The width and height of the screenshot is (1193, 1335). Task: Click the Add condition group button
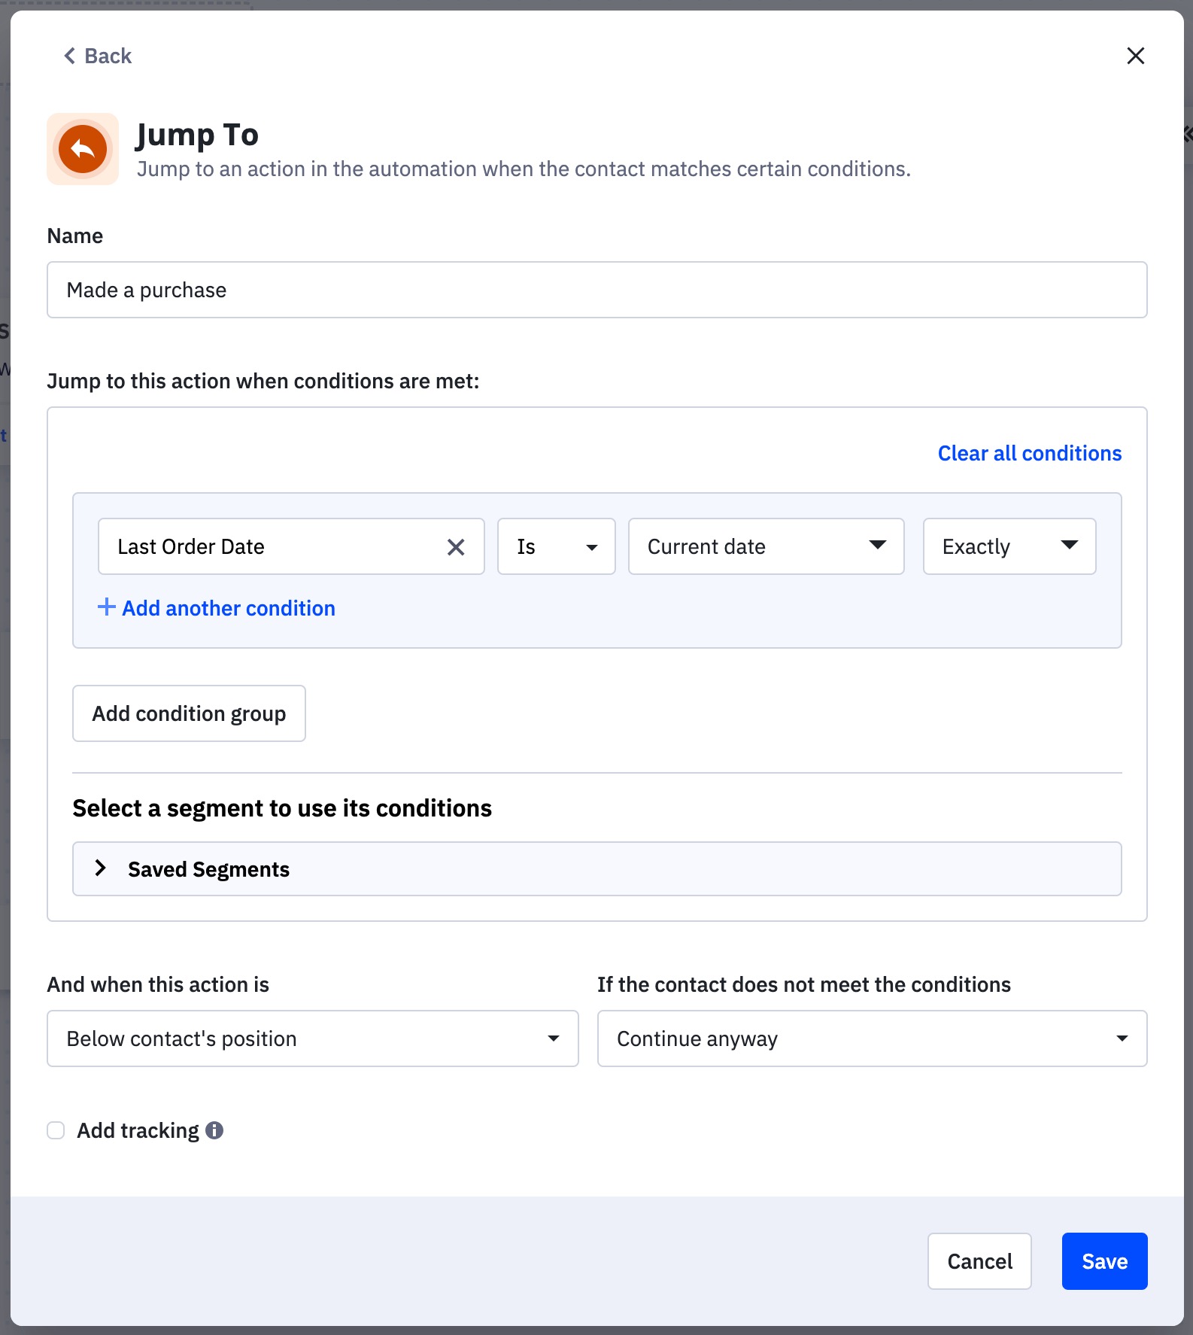pos(189,713)
